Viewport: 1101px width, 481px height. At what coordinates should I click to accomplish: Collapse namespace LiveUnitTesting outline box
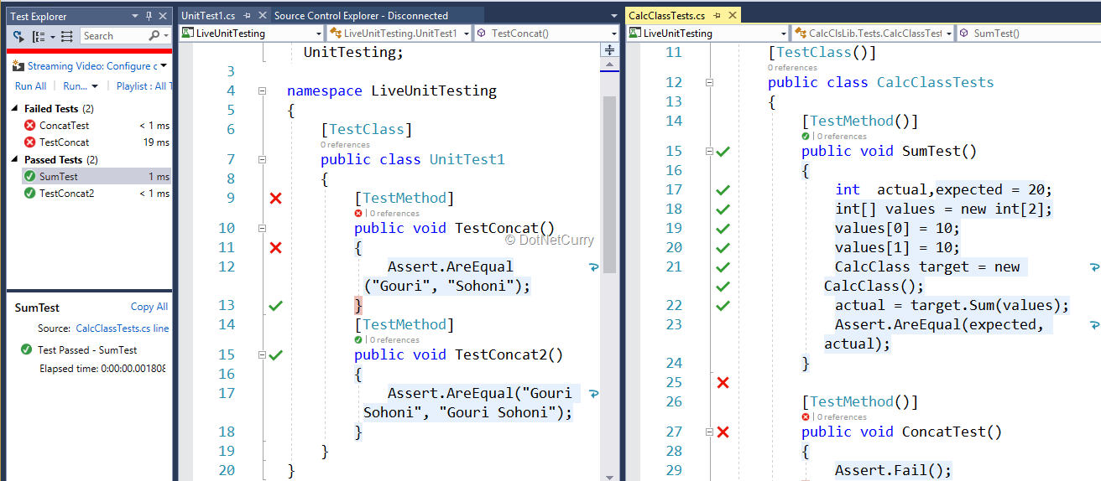(x=262, y=91)
